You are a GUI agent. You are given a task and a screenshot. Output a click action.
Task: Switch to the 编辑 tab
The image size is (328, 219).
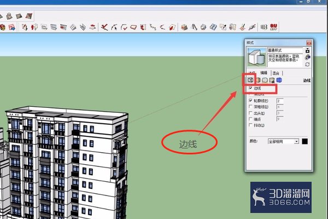(x=264, y=73)
